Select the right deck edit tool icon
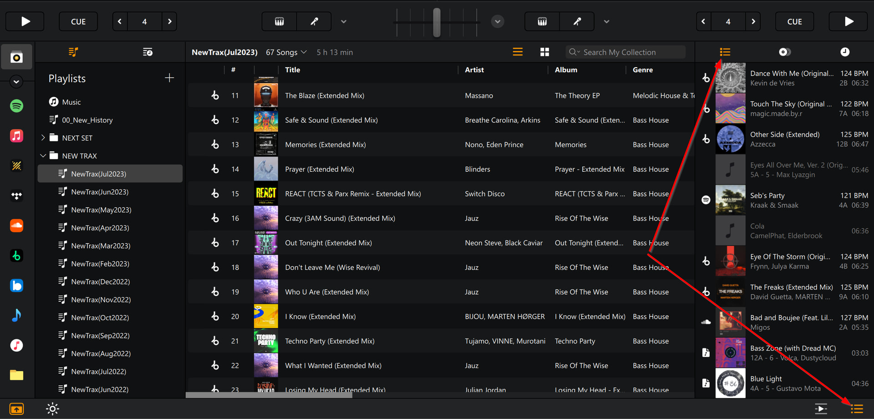 tap(577, 21)
